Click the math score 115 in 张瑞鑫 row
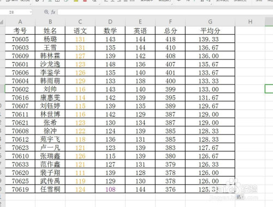The width and height of the screenshot is (273, 207). (110, 156)
